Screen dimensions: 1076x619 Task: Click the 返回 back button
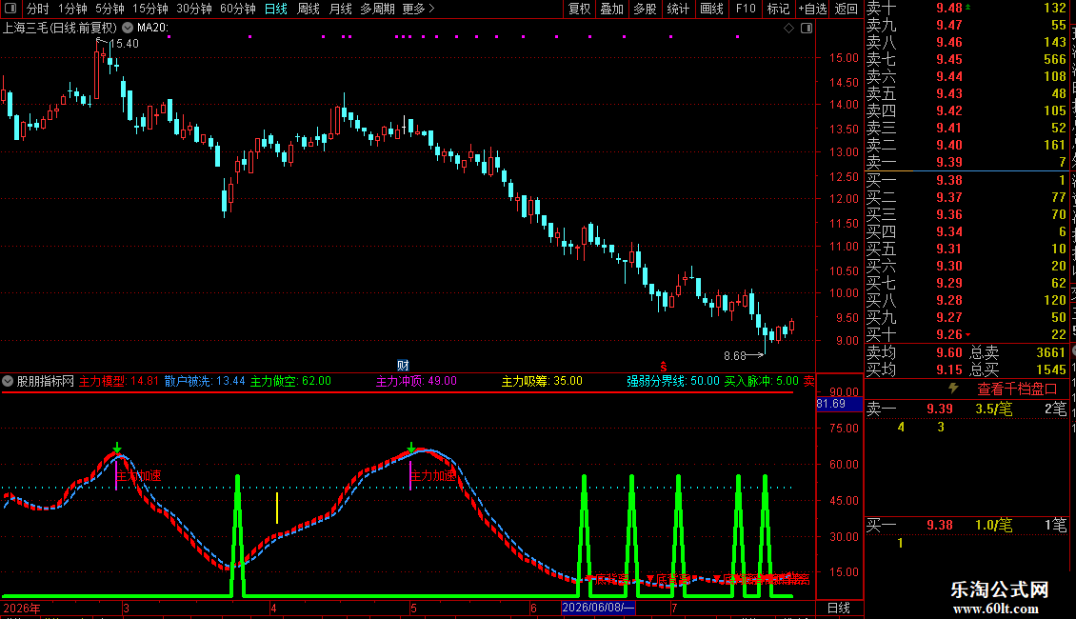[x=847, y=9]
